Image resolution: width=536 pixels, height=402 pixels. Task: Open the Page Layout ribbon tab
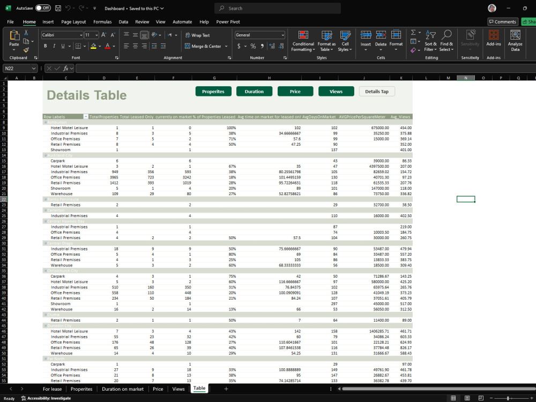click(x=73, y=22)
